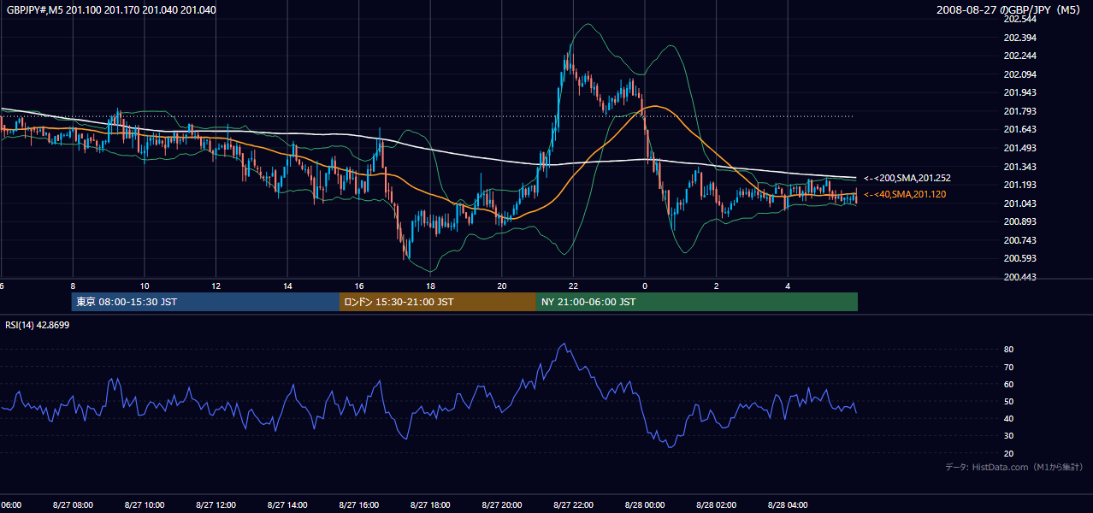Viewport: 1093px width, 513px height.
Task: Click the 8/27 20:00 date label
Action: pos(502,504)
